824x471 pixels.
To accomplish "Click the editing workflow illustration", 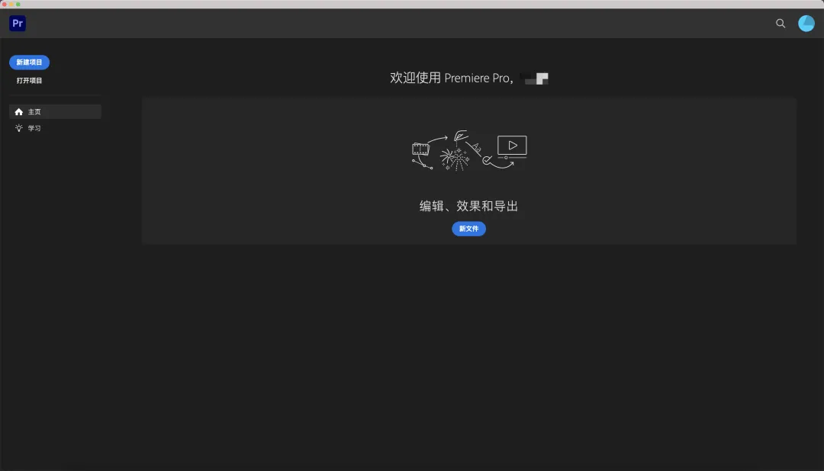I will coord(469,150).
